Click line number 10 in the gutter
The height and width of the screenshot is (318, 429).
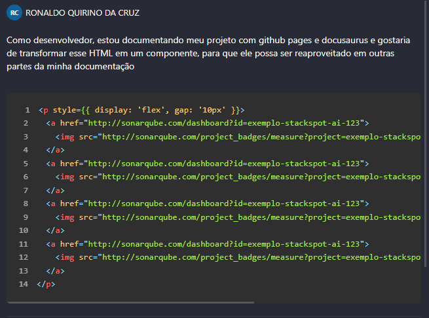tap(24, 230)
